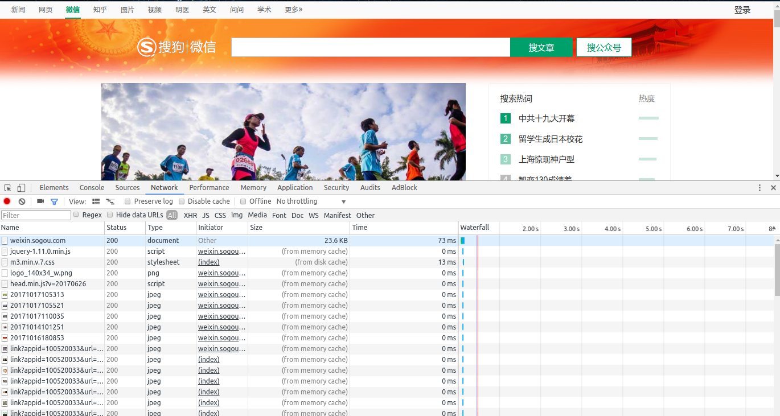Click the network Filter text field

pyautogui.click(x=36, y=215)
